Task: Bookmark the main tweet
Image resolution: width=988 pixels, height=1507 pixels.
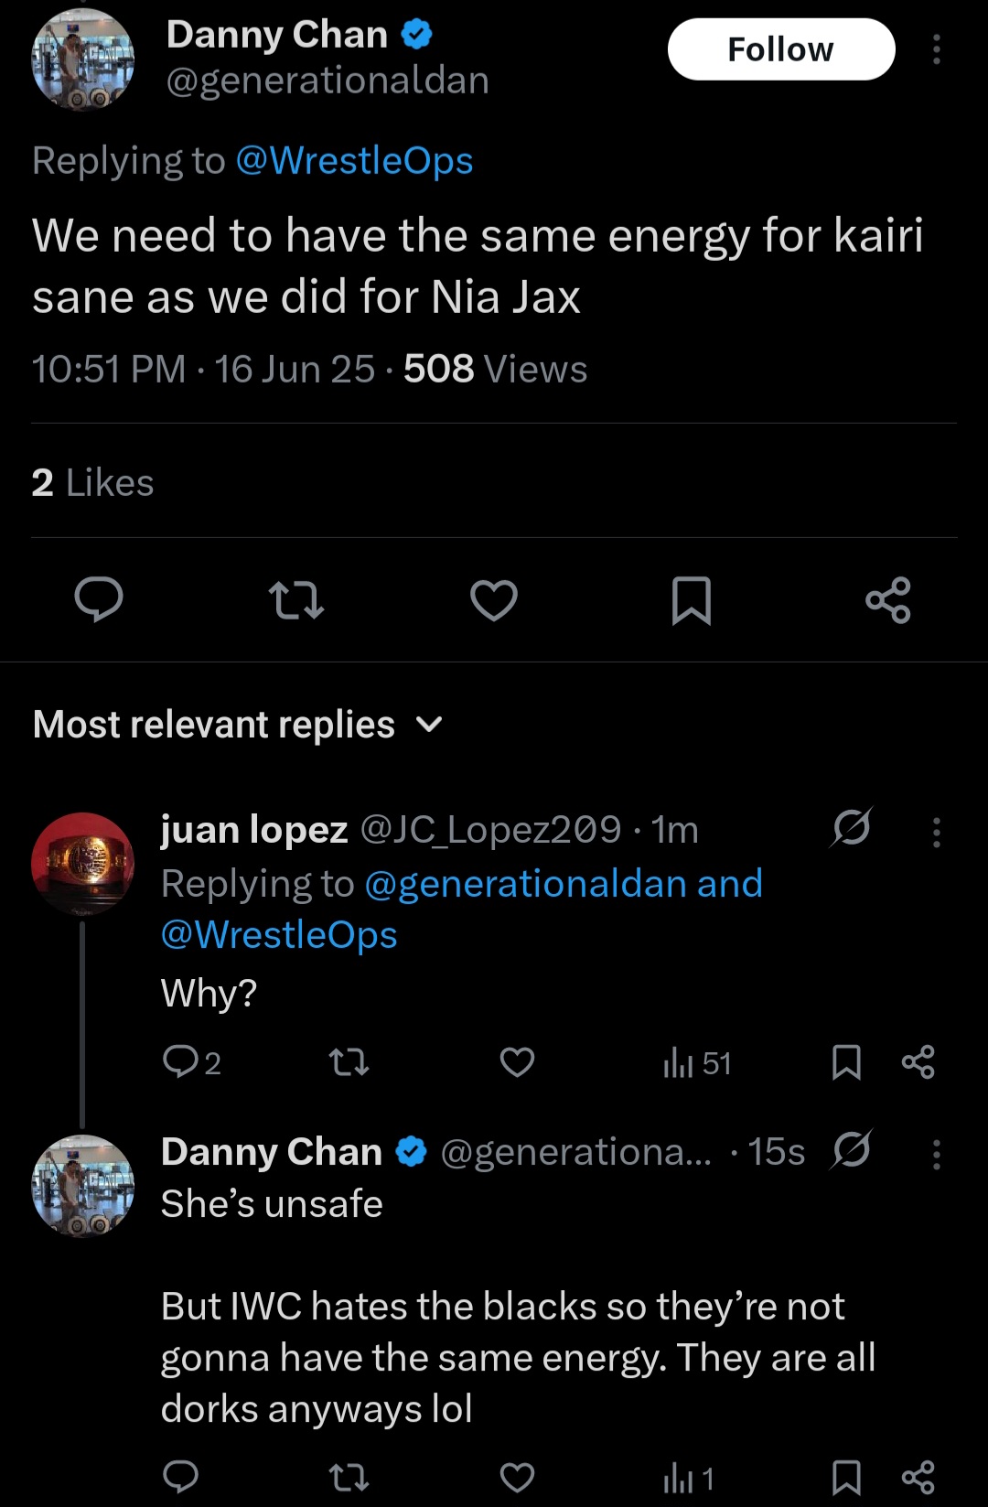Action: click(x=692, y=600)
